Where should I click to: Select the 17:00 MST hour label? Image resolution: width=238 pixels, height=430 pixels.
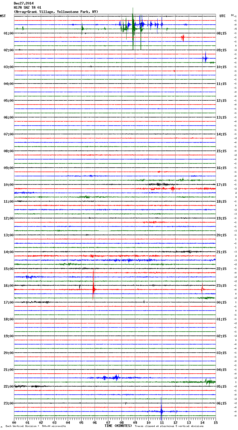[x=9, y=302]
